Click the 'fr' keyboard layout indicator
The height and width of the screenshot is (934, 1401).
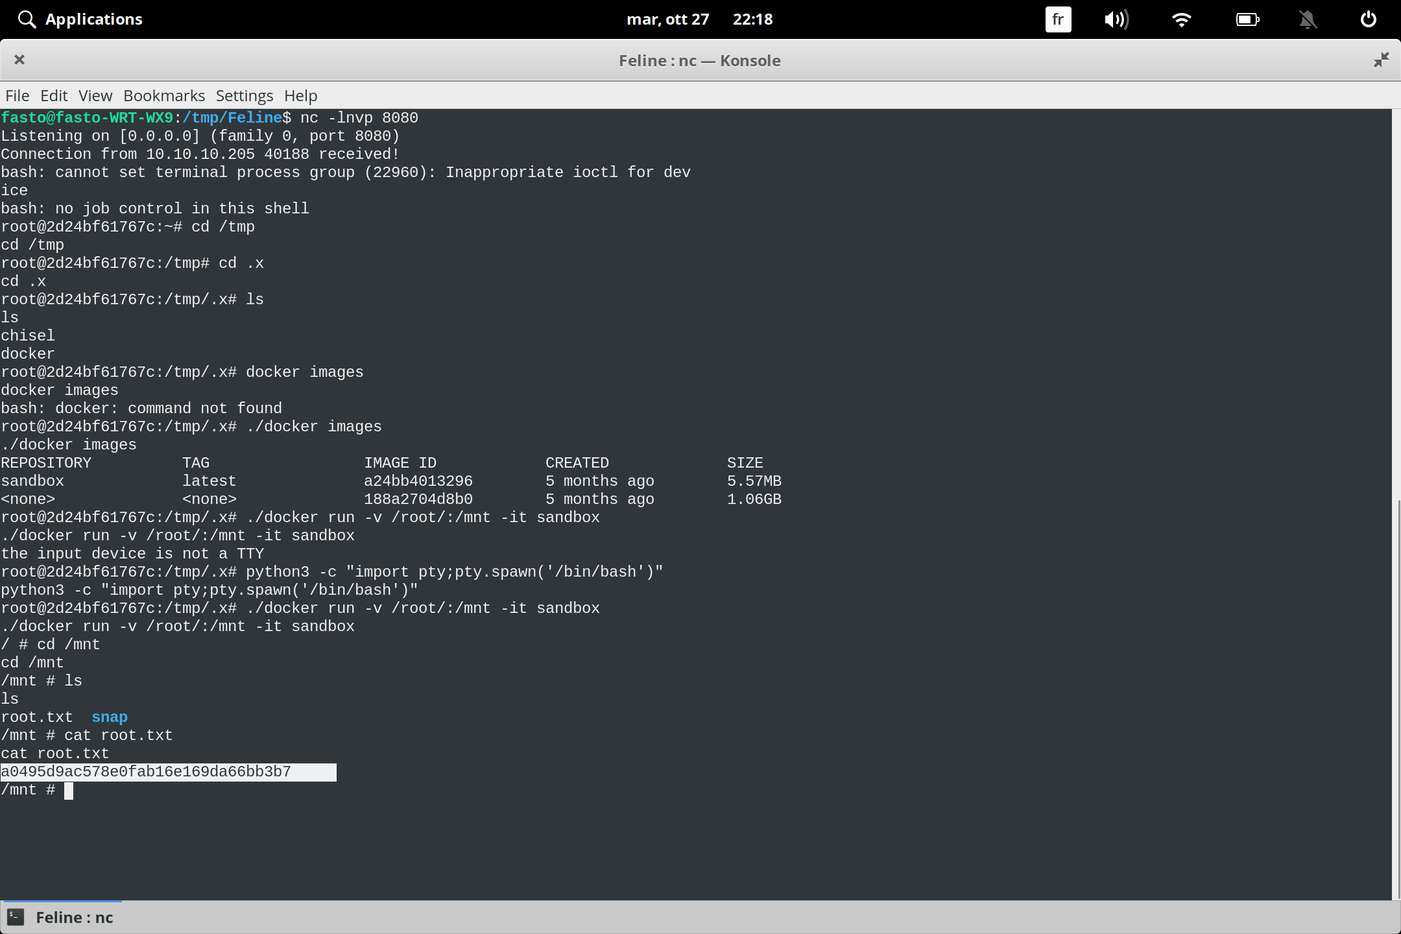click(1057, 19)
